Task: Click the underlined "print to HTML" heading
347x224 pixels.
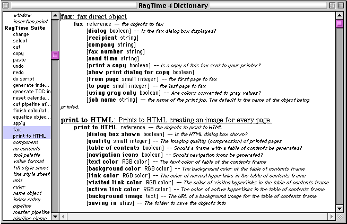Action: click(x=84, y=120)
